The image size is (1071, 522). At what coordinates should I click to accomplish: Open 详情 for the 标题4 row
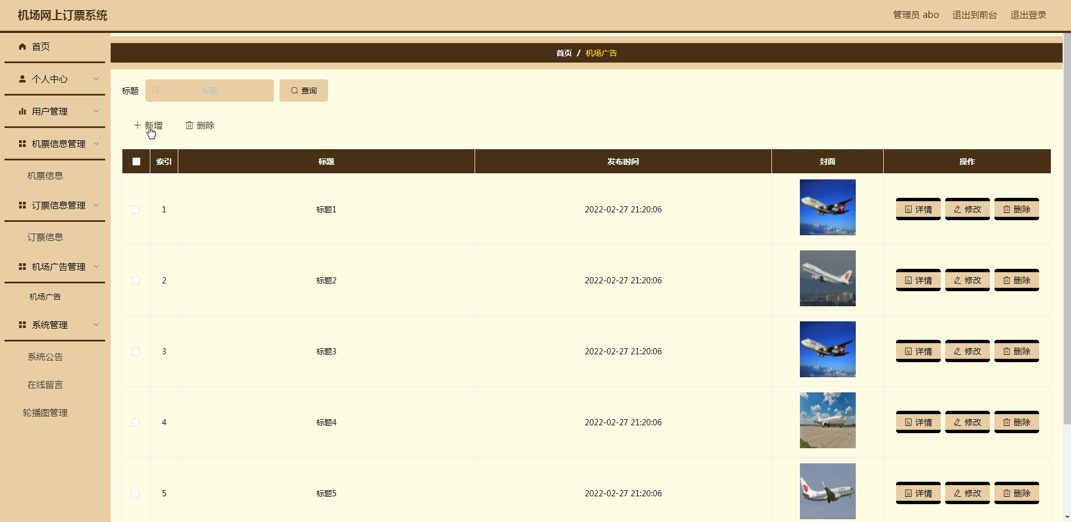pos(918,422)
